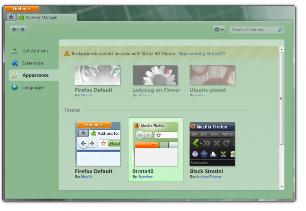Click the Languages globe icon
The width and height of the screenshot is (306, 211).
(15, 87)
